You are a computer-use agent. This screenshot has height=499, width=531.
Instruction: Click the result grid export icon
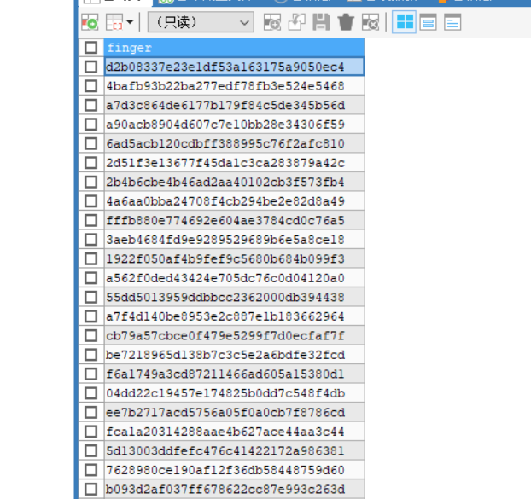114,22
